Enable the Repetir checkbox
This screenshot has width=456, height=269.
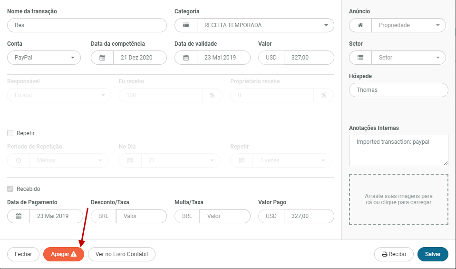[10, 133]
